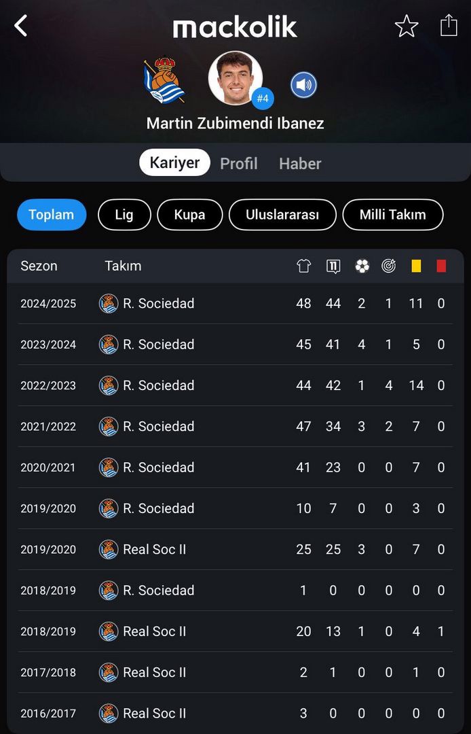Tap the back arrow icon
The width and height of the screenshot is (471, 734).
pyautogui.click(x=20, y=25)
